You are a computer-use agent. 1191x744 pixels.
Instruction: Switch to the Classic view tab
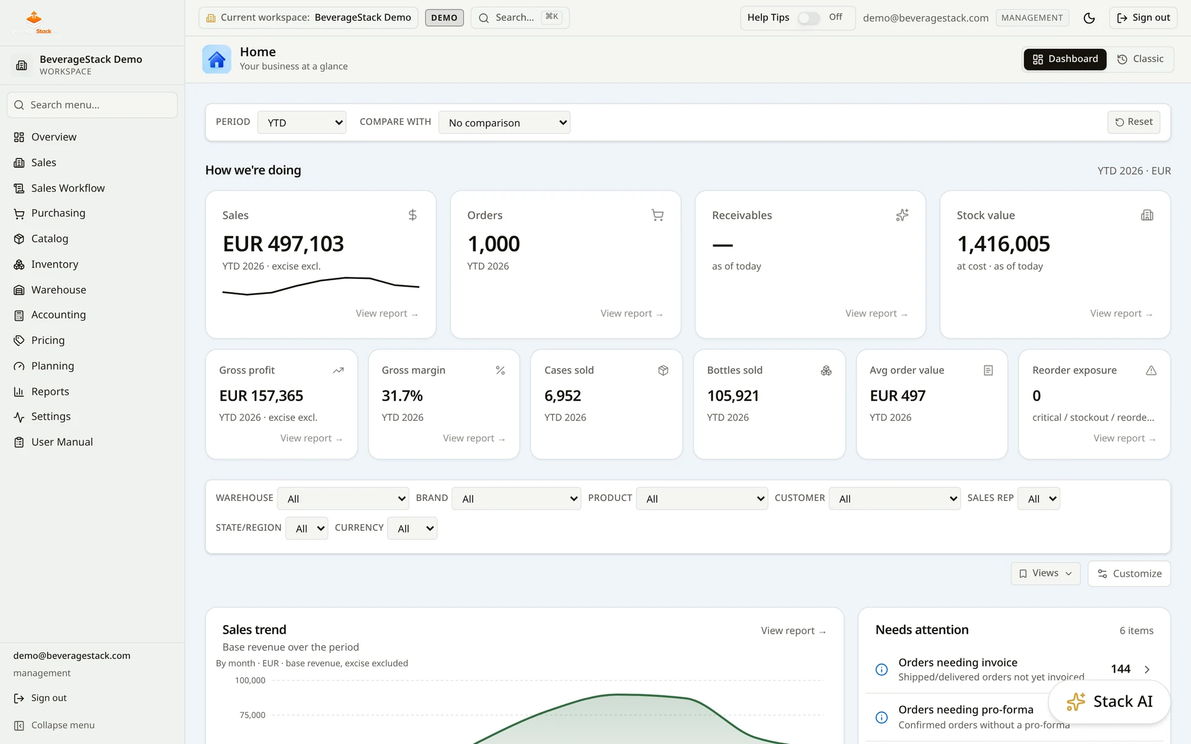tap(1140, 60)
